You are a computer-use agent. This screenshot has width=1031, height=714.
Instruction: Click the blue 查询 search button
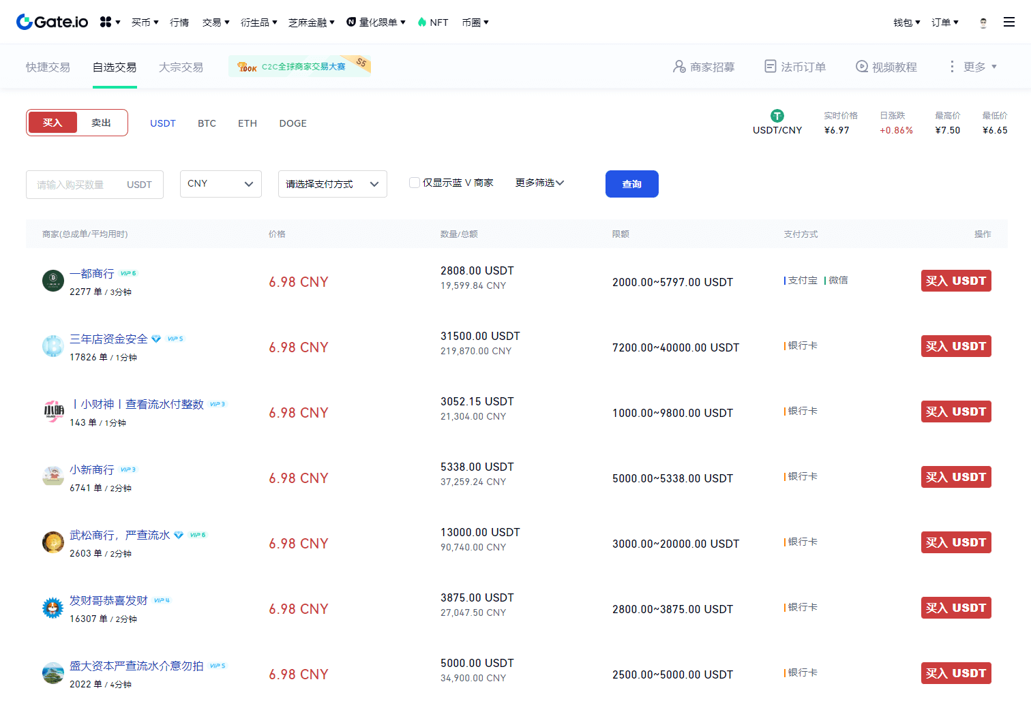pyautogui.click(x=631, y=183)
